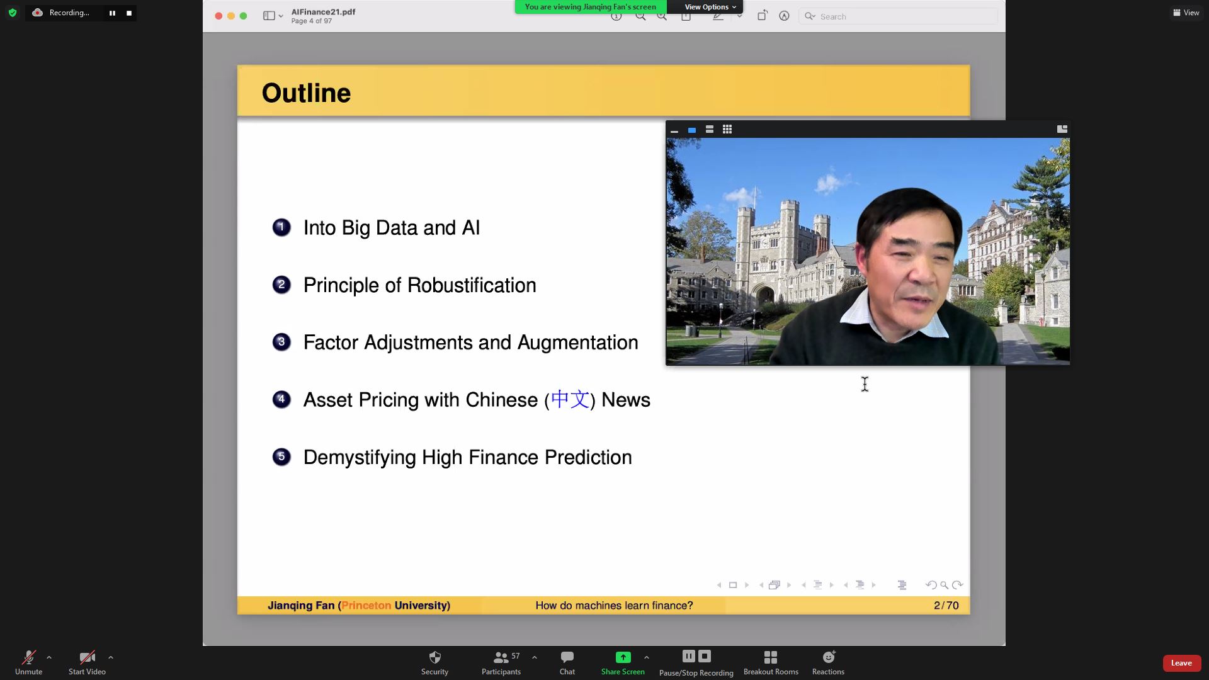The image size is (1209, 680).
Task: Open the Participants panel
Action: pos(501,662)
